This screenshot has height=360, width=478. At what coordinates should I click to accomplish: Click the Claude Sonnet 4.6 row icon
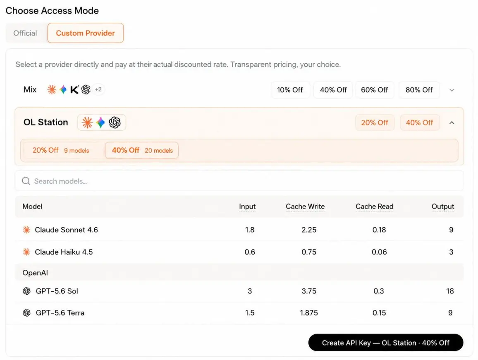tap(26, 230)
